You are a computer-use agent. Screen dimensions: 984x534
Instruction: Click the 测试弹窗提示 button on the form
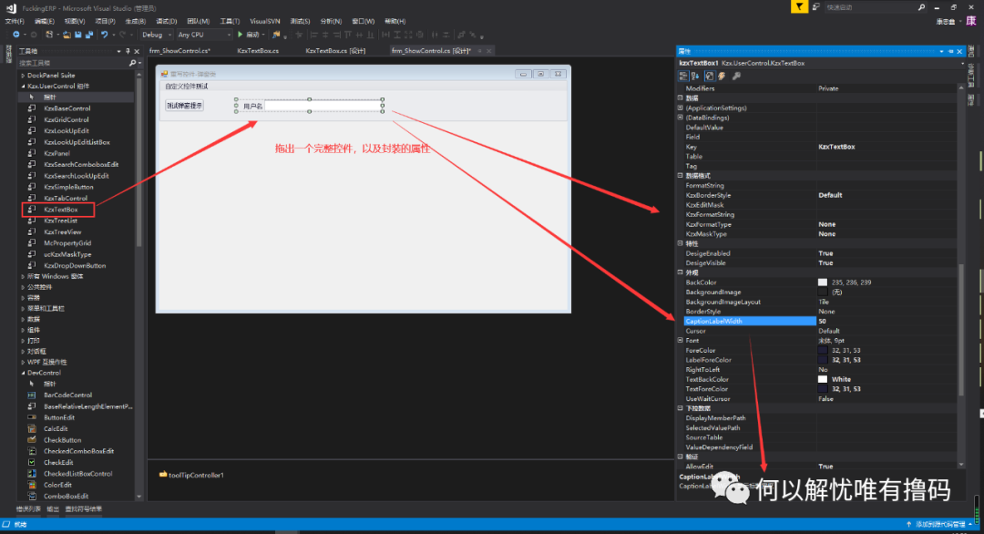tap(184, 106)
